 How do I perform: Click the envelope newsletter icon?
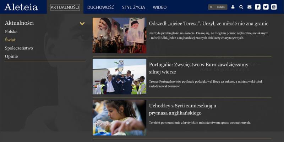click(250, 7)
